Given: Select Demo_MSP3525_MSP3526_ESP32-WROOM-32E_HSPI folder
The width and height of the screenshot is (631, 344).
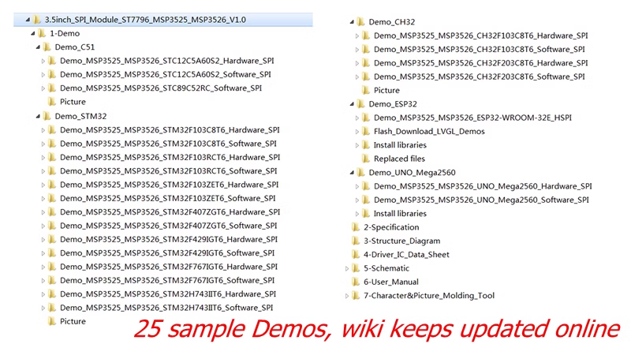Looking at the screenshot, I should point(475,118).
